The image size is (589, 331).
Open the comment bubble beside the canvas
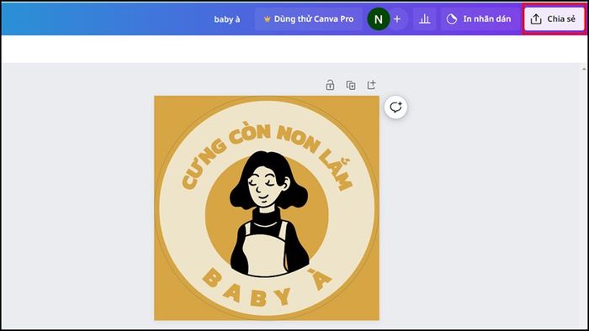[x=395, y=108]
